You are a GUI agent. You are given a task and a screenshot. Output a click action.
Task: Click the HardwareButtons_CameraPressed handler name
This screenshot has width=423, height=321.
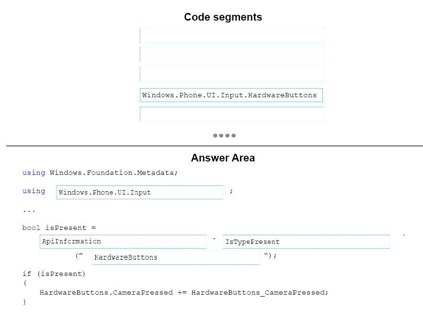(x=258, y=292)
